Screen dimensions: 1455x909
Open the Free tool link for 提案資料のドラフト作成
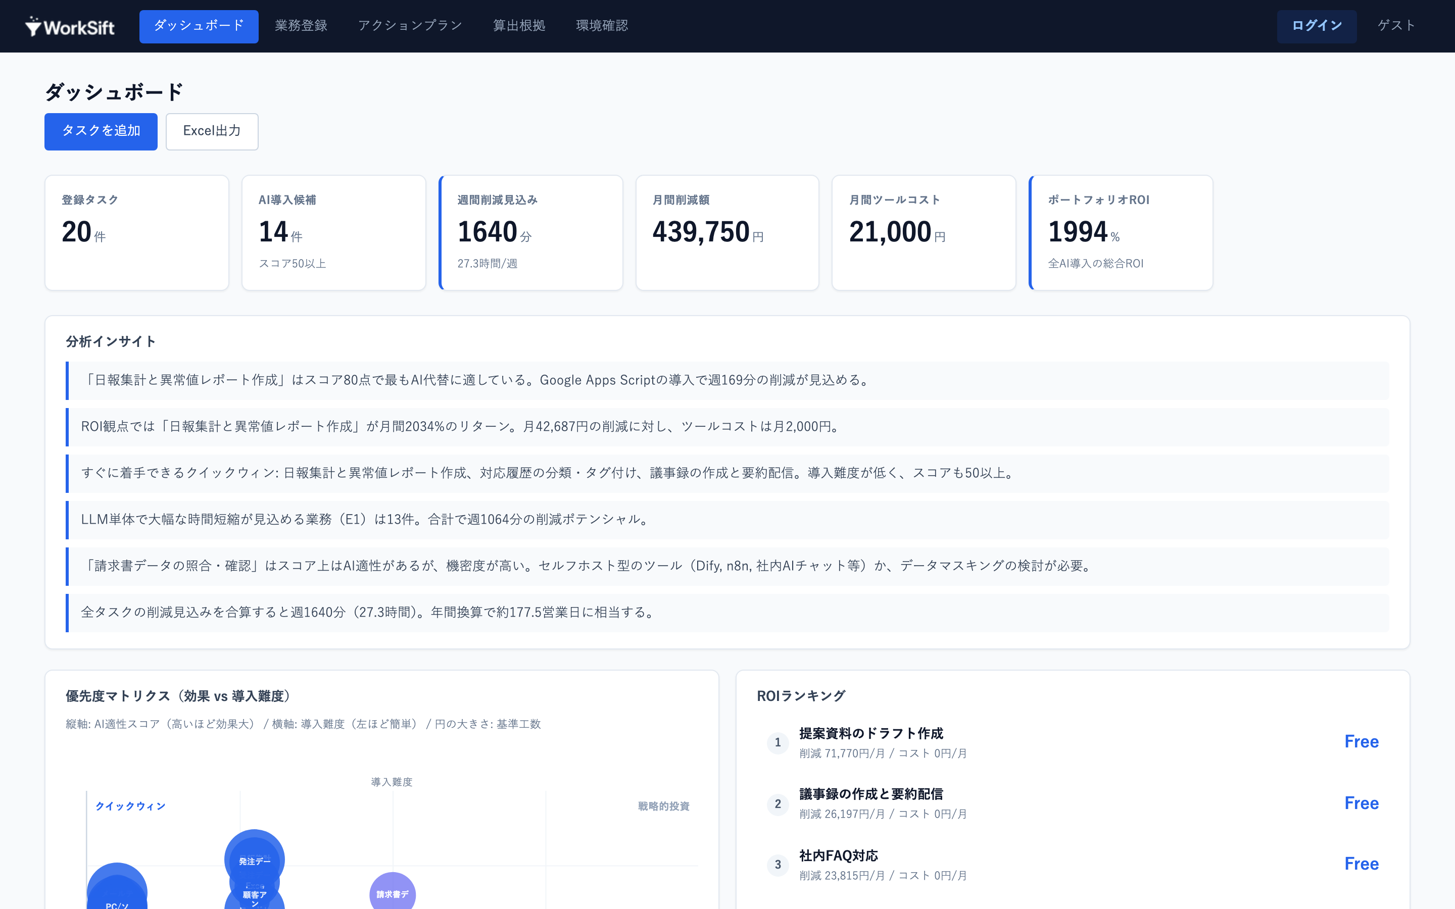click(x=1362, y=742)
